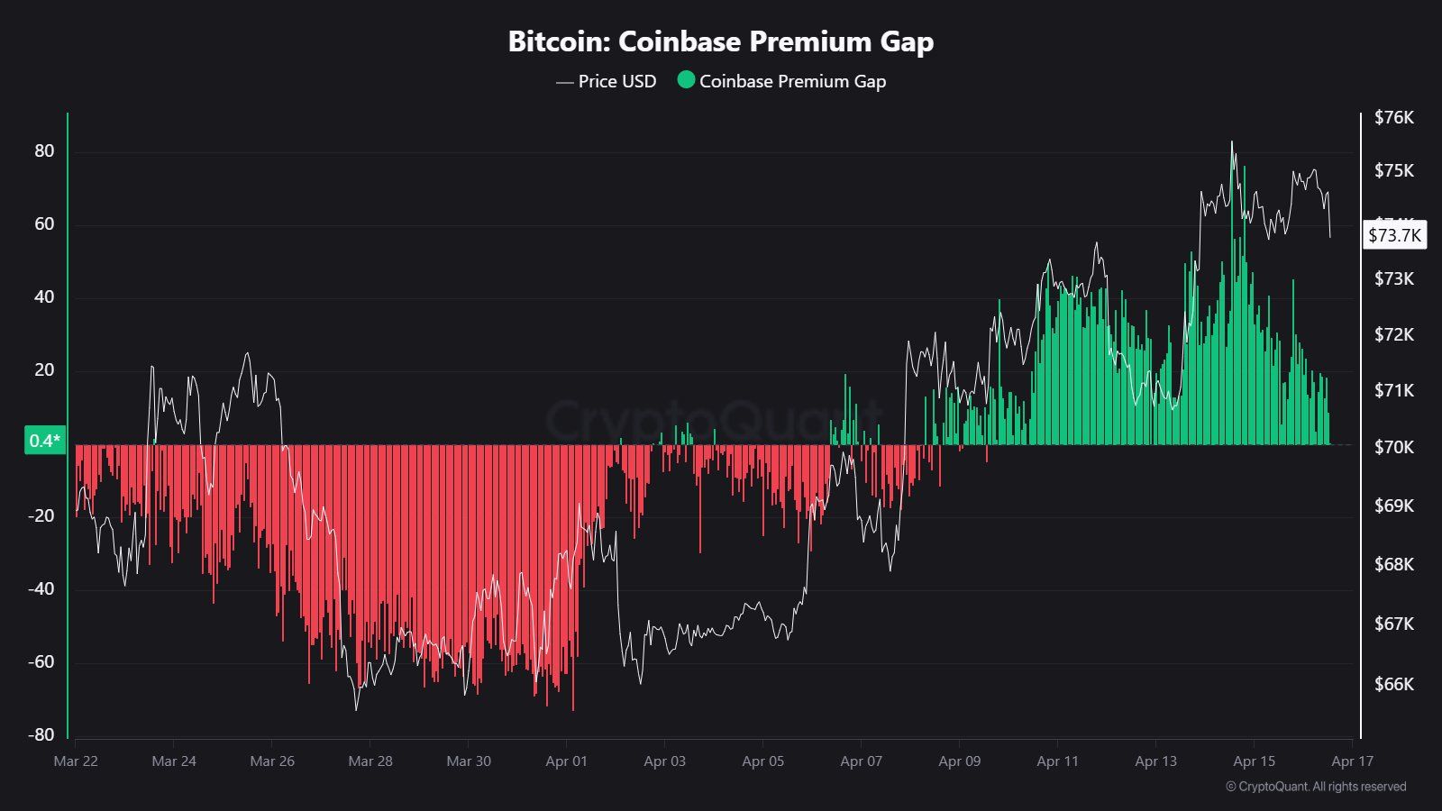Click the Price USD legend line marker

click(565, 82)
